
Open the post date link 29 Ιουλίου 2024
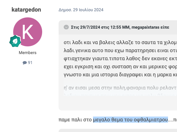coord(81,10)
